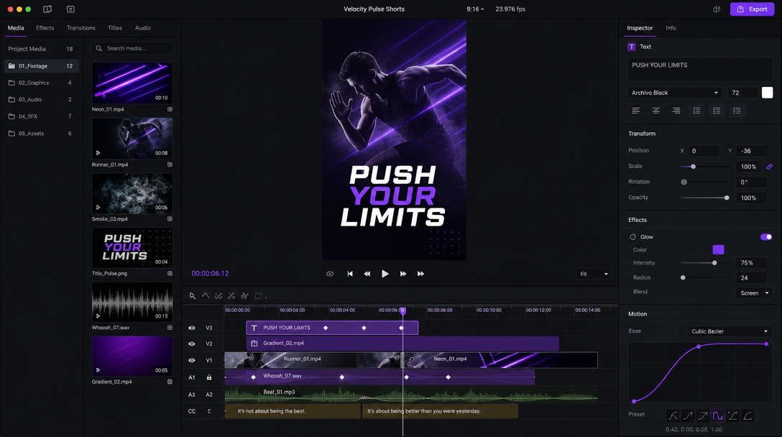
Task: Click the white text color swatch
Action: [x=767, y=93]
